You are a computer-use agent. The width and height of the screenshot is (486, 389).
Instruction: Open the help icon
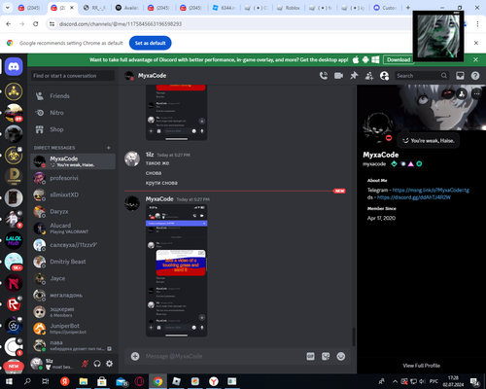click(x=475, y=76)
